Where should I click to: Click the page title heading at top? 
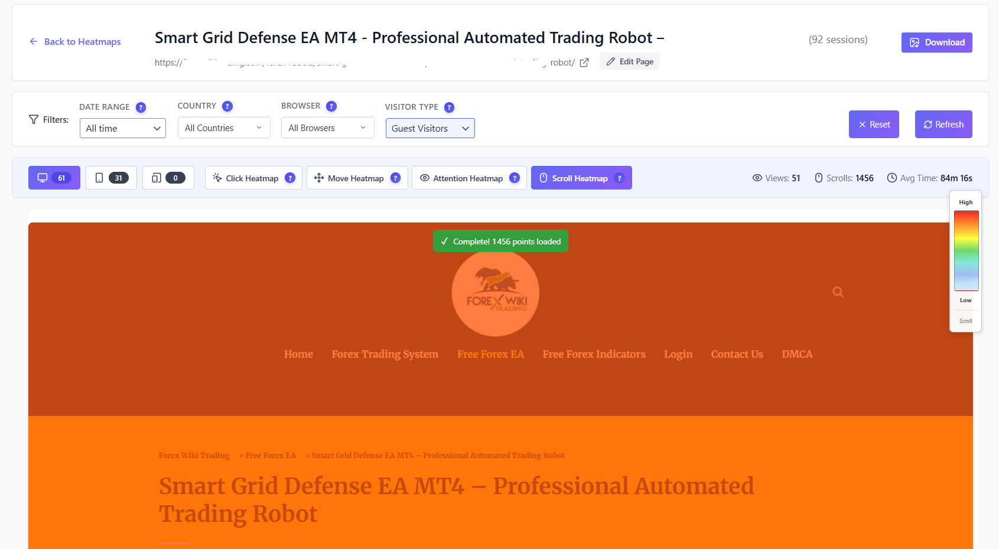[409, 38]
